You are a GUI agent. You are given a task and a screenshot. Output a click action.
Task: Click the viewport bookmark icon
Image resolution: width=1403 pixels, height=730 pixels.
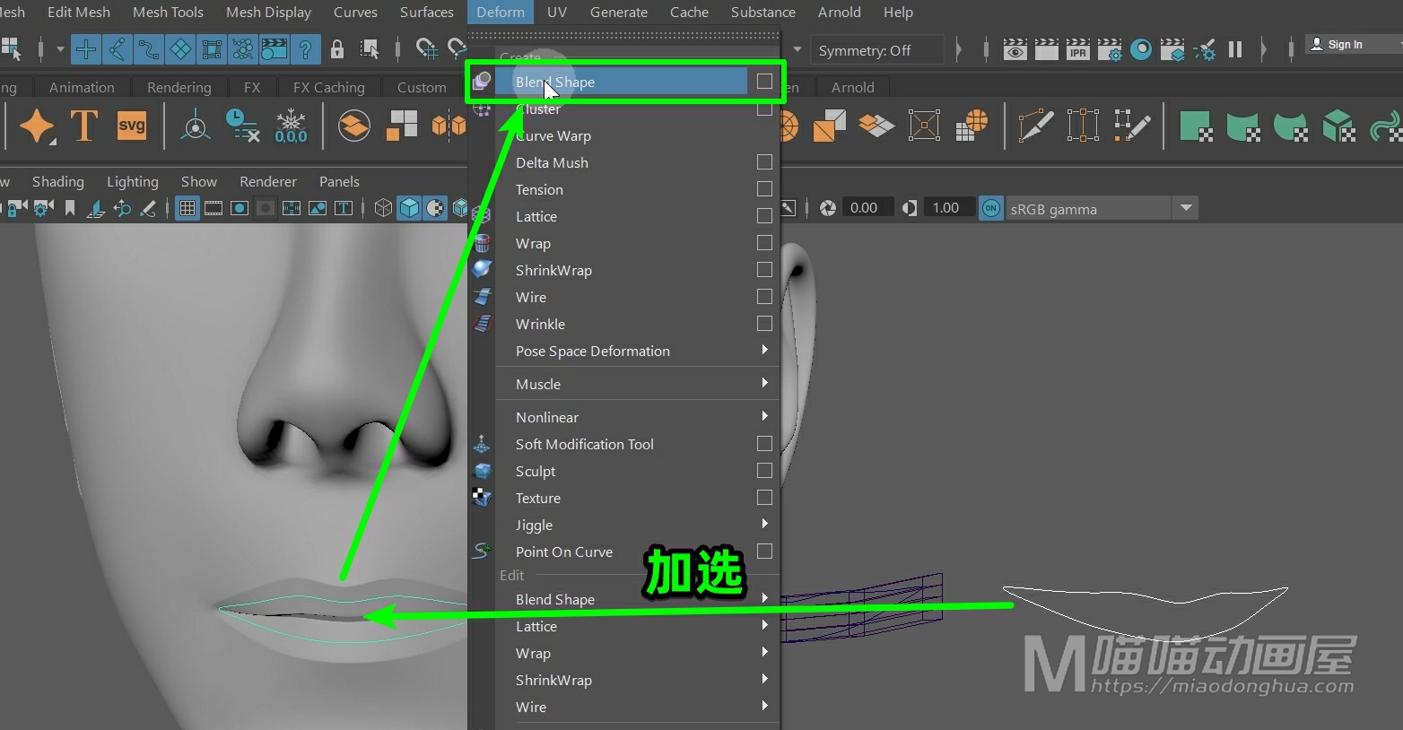(x=70, y=208)
